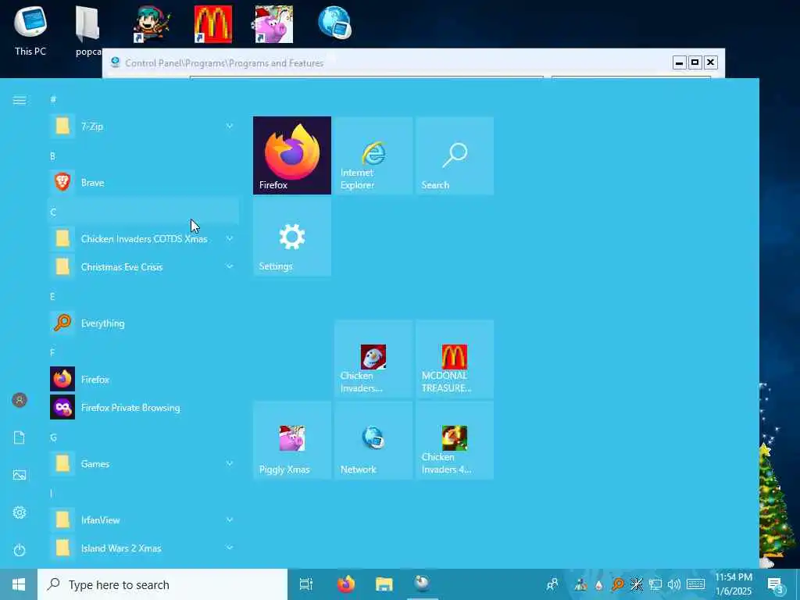800x600 pixels.
Task: Open MCDONAL TREASURE tile
Action: 455,359
